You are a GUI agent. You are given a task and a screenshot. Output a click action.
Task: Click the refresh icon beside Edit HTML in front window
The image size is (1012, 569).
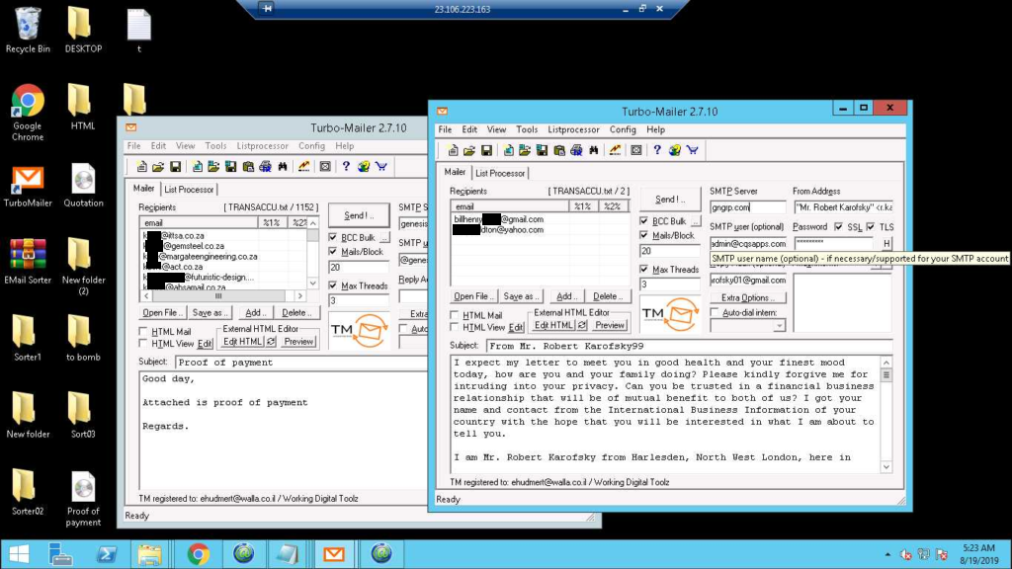[582, 325]
